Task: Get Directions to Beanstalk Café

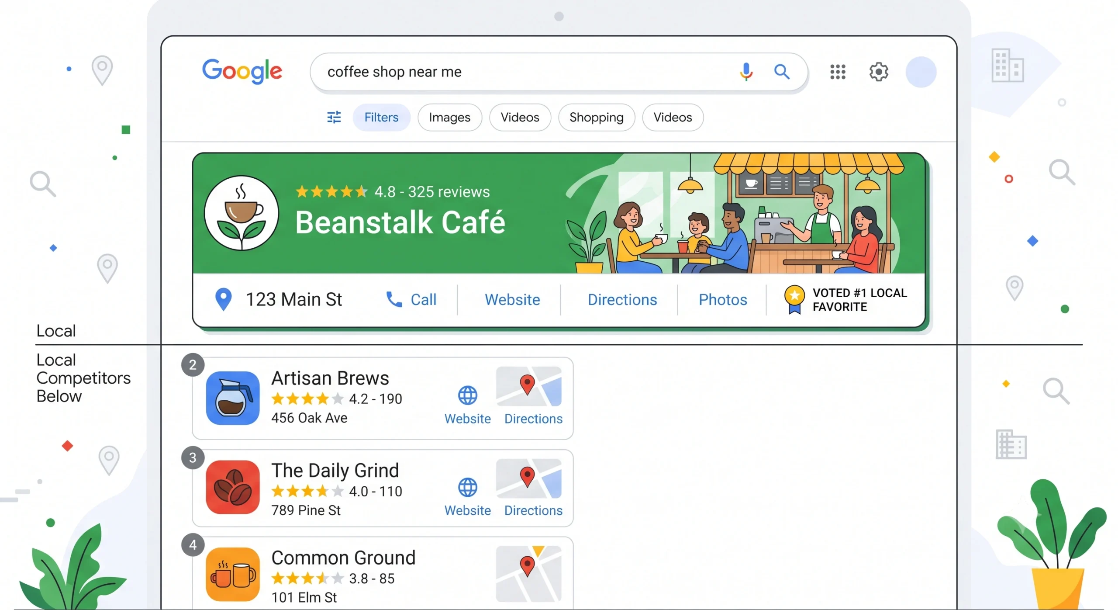Action: [x=622, y=299]
